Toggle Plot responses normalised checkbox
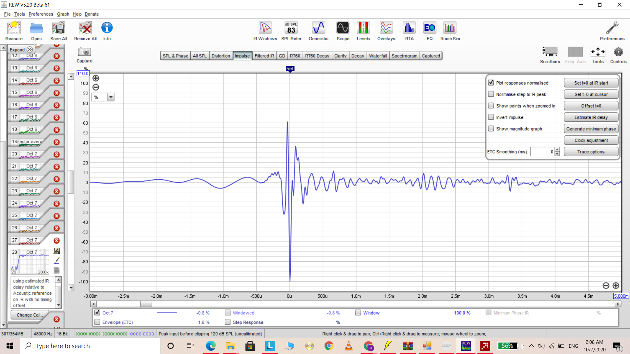The width and height of the screenshot is (630, 354). coord(491,83)
